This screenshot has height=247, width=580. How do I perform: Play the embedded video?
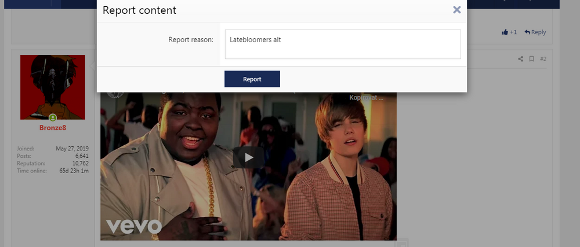click(x=248, y=157)
